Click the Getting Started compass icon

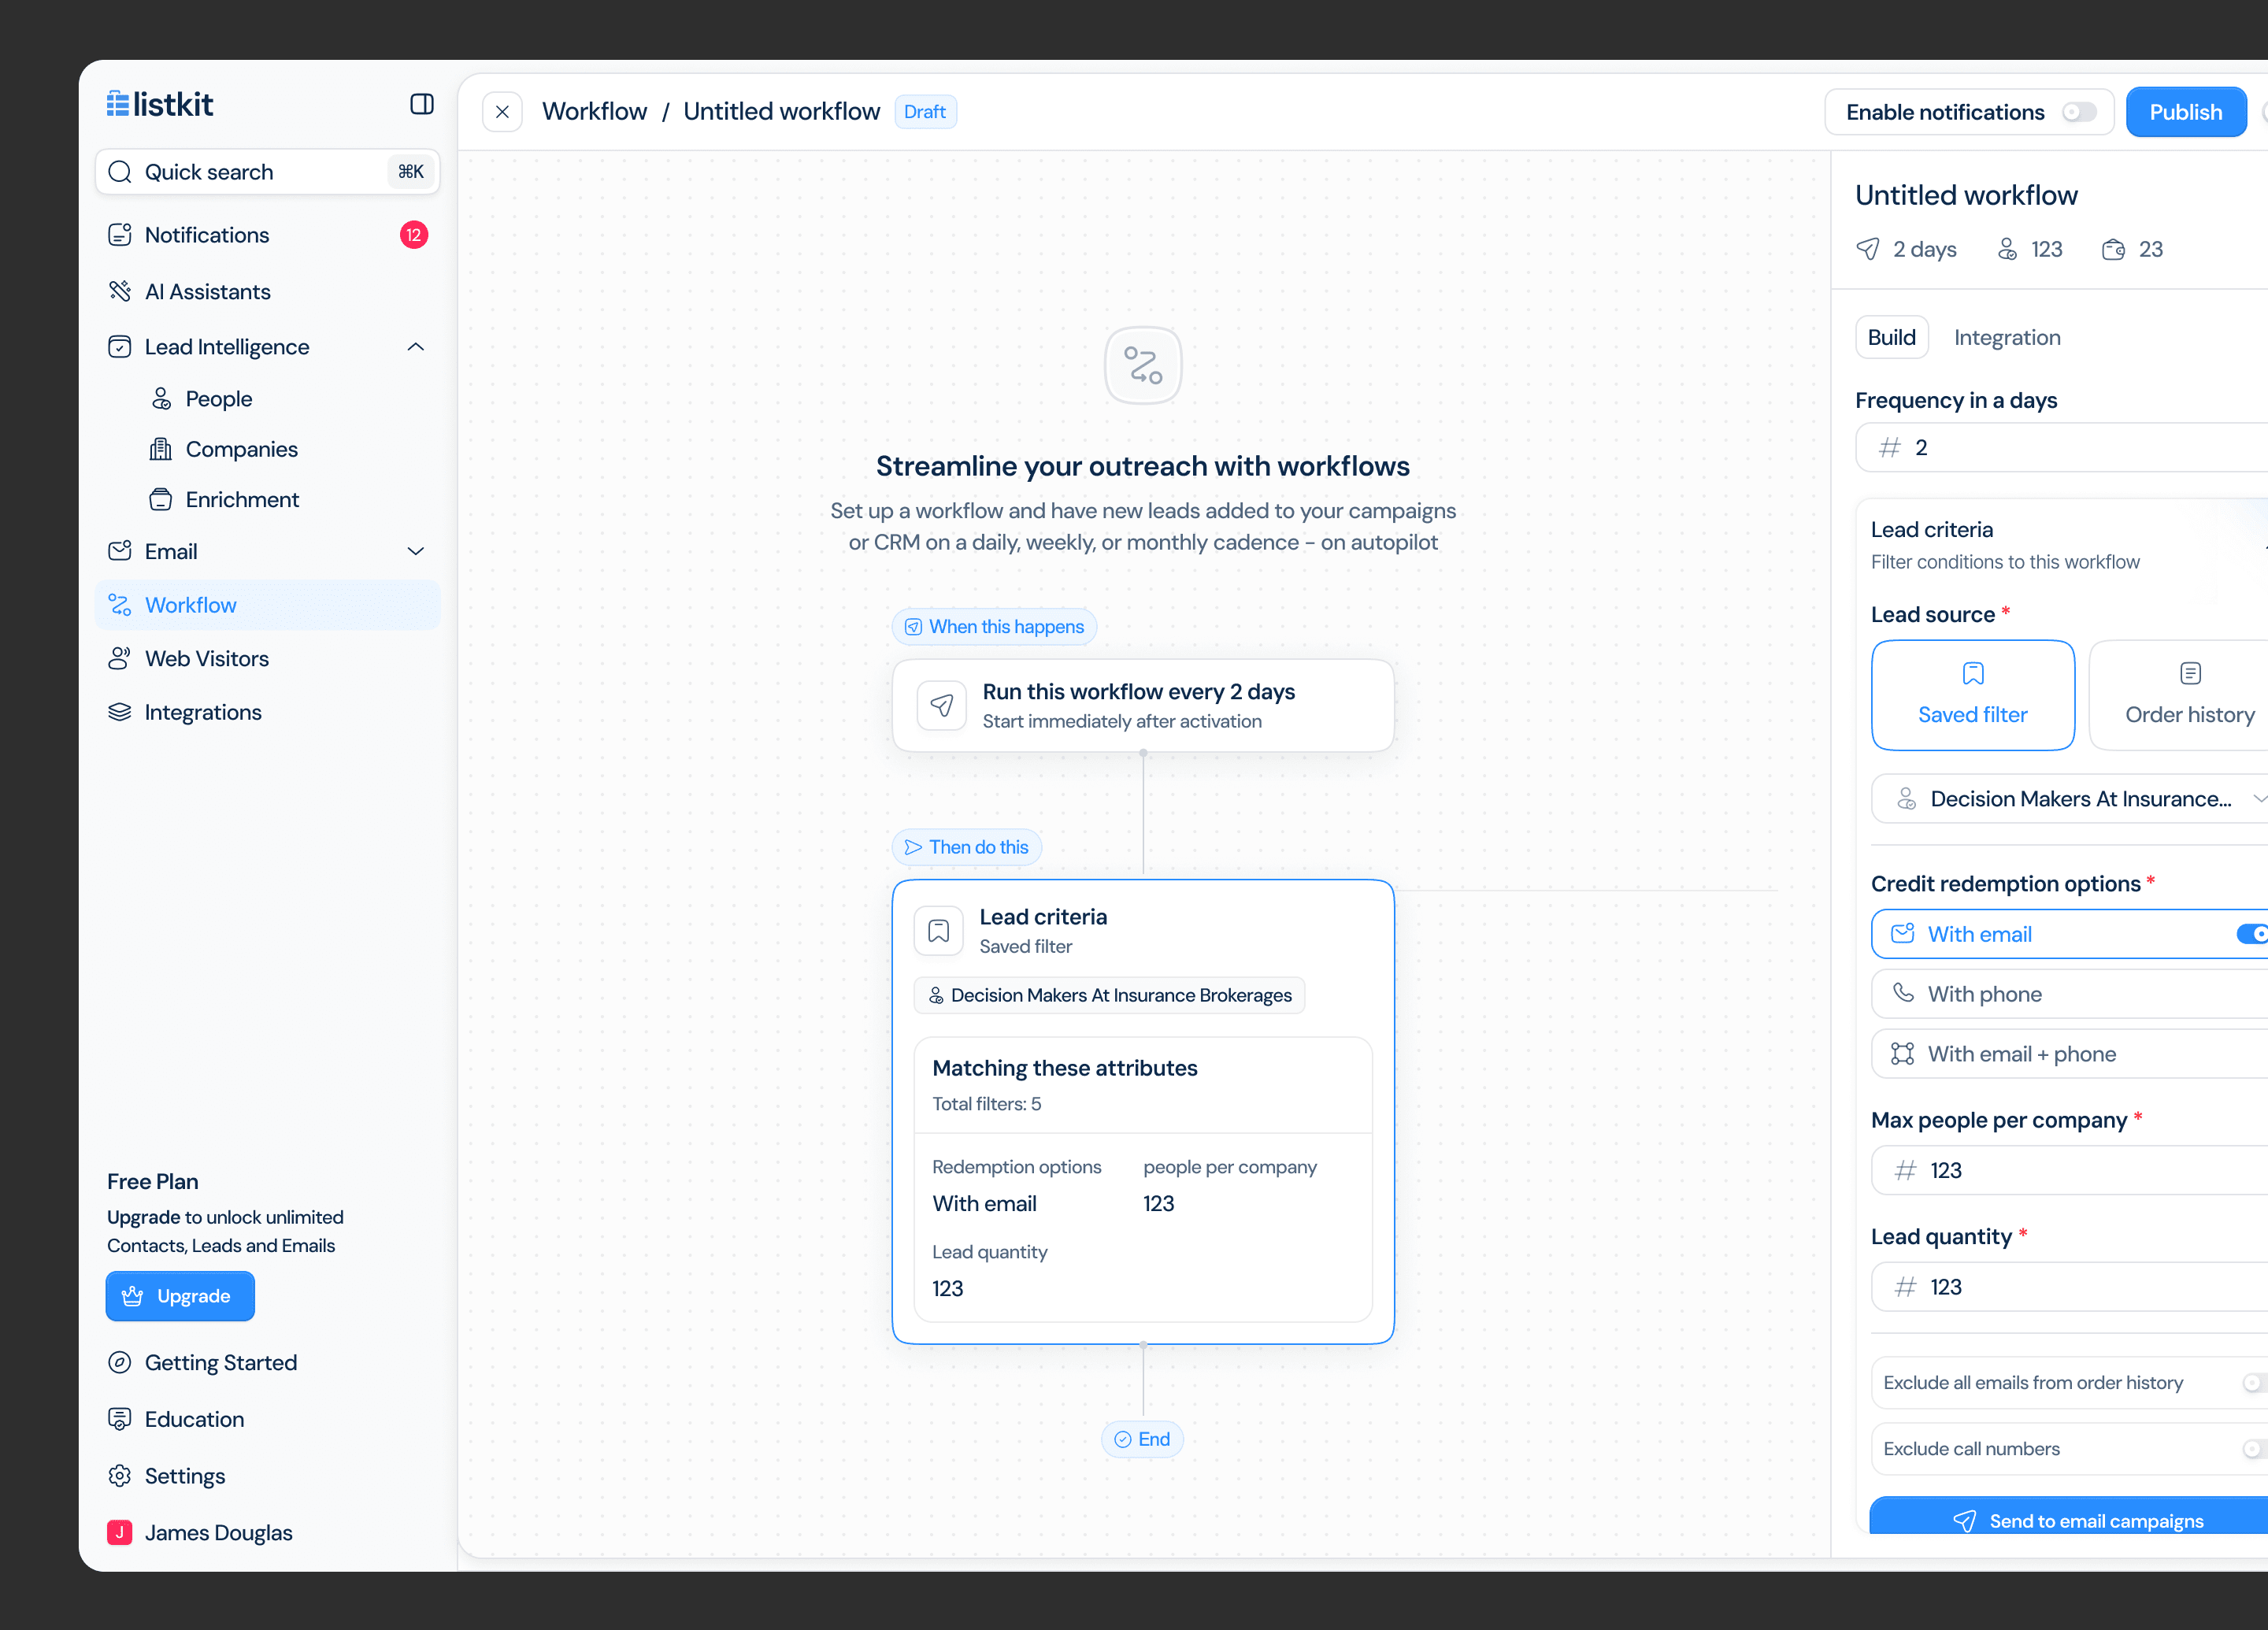coord(120,1362)
